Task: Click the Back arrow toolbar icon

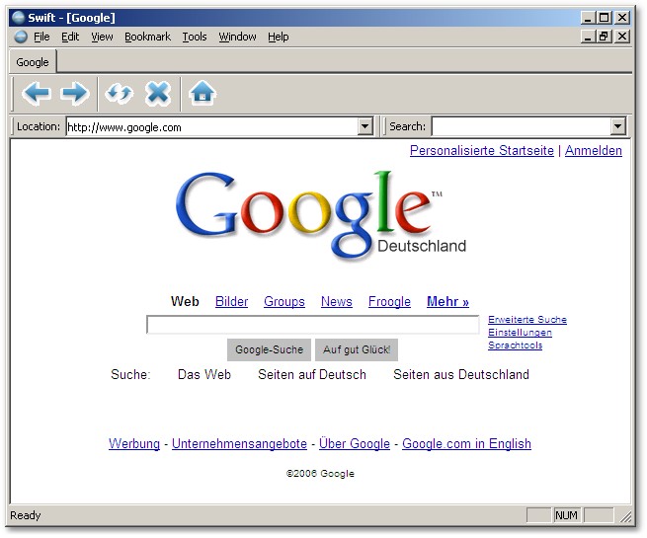Action: [x=37, y=94]
